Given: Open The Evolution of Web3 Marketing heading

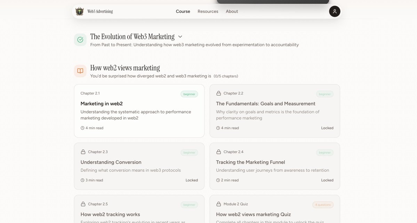Looking at the screenshot, I should point(133,36).
